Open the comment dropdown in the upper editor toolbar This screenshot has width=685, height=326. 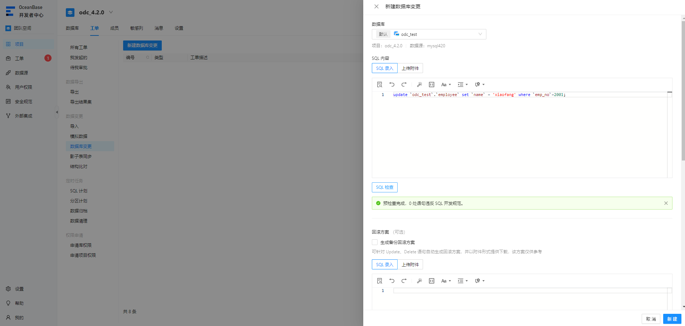(480, 85)
